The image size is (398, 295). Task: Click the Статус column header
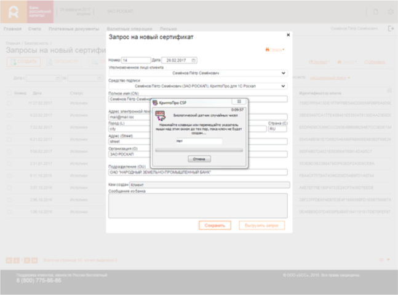pos(76,93)
